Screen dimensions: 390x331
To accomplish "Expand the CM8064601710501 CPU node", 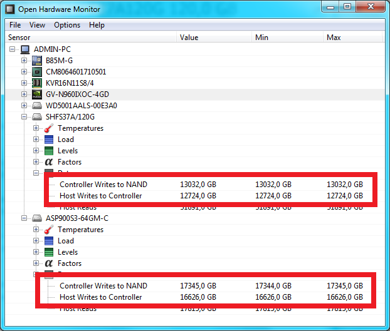I will (24, 72).
